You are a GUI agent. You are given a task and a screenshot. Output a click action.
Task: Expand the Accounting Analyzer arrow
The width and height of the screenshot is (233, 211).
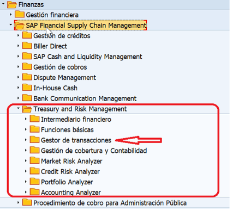coord(26,192)
